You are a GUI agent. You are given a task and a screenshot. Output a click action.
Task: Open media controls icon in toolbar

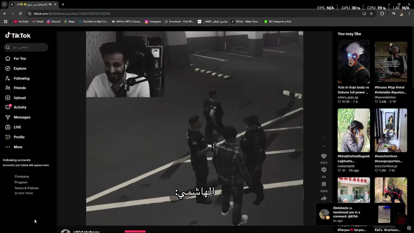coord(393,14)
